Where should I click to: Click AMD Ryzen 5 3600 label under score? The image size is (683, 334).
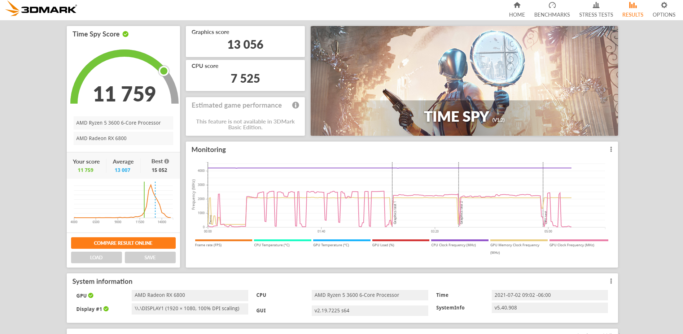tap(123, 123)
